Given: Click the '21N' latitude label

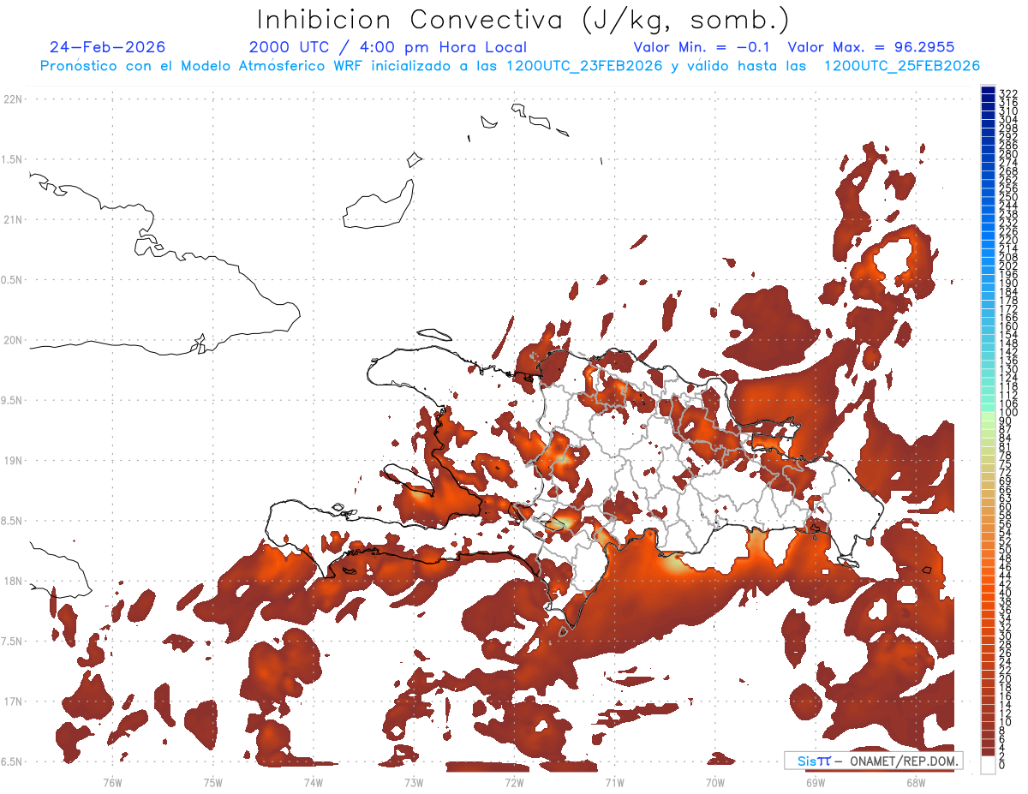Looking at the screenshot, I should (x=13, y=219).
